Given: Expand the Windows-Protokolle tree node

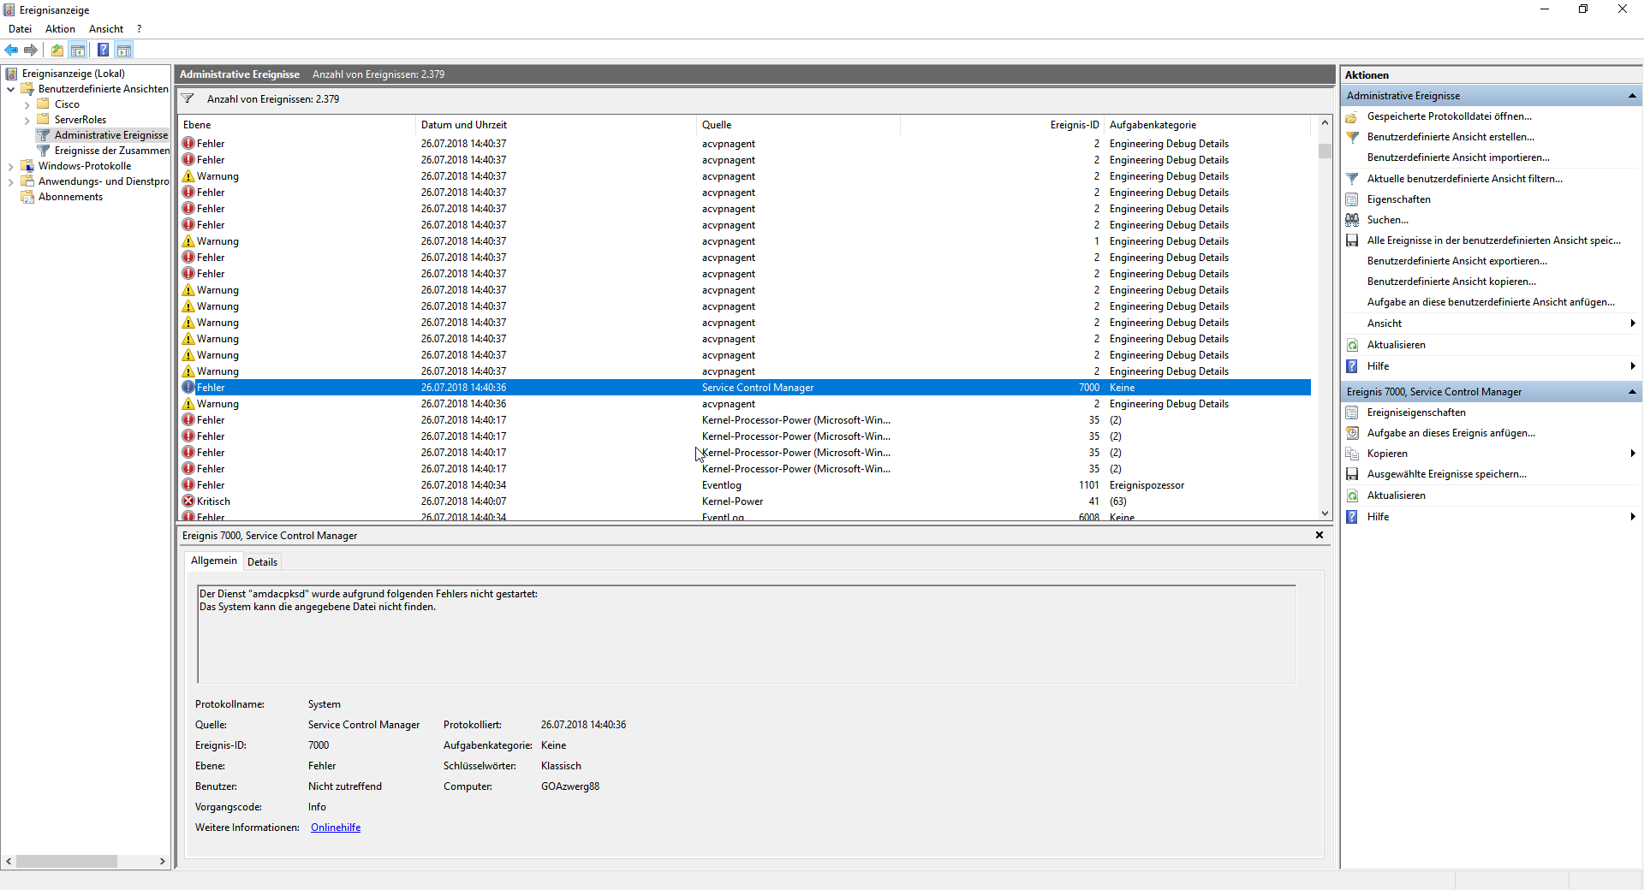Looking at the screenshot, I should [10, 166].
